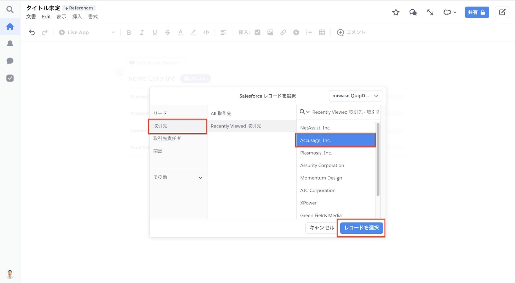Open the record search magnifier dropdown
The height and width of the screenshot is (283, 515).
click(x=304, y=112)
